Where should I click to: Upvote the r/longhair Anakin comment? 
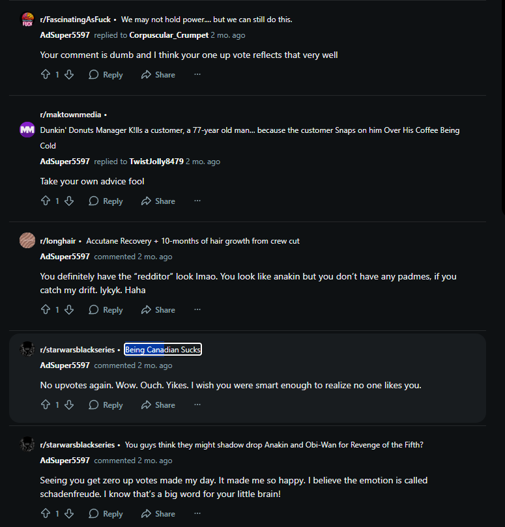coord(46,309)
